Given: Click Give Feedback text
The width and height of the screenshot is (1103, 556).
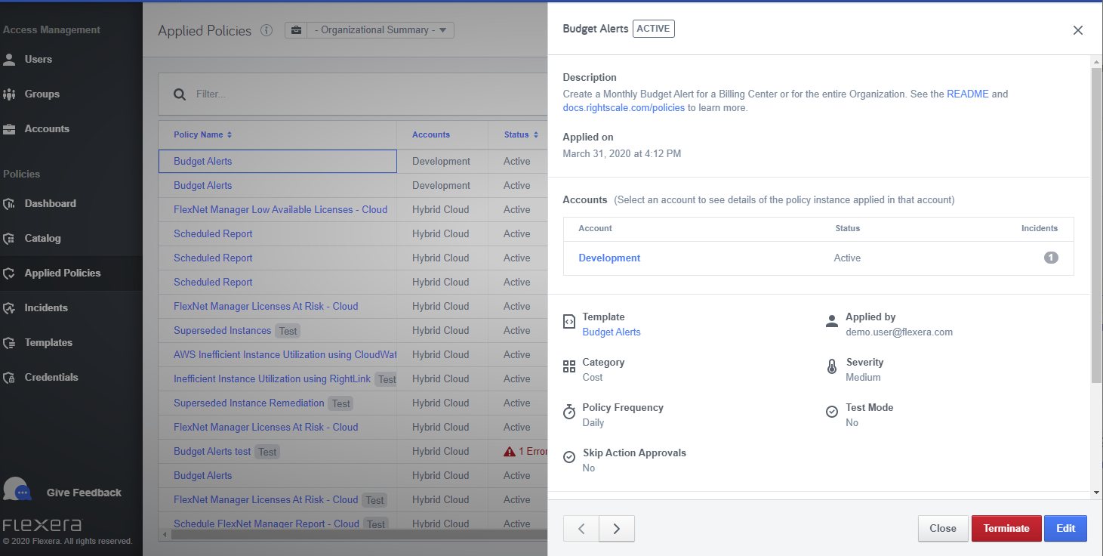Looking at the screenshot, I should click(x=84, y=493).
